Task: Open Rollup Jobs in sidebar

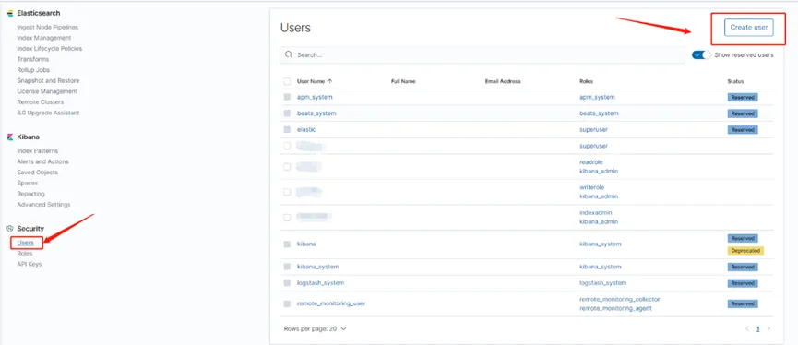Action: (x=33, y=70)
